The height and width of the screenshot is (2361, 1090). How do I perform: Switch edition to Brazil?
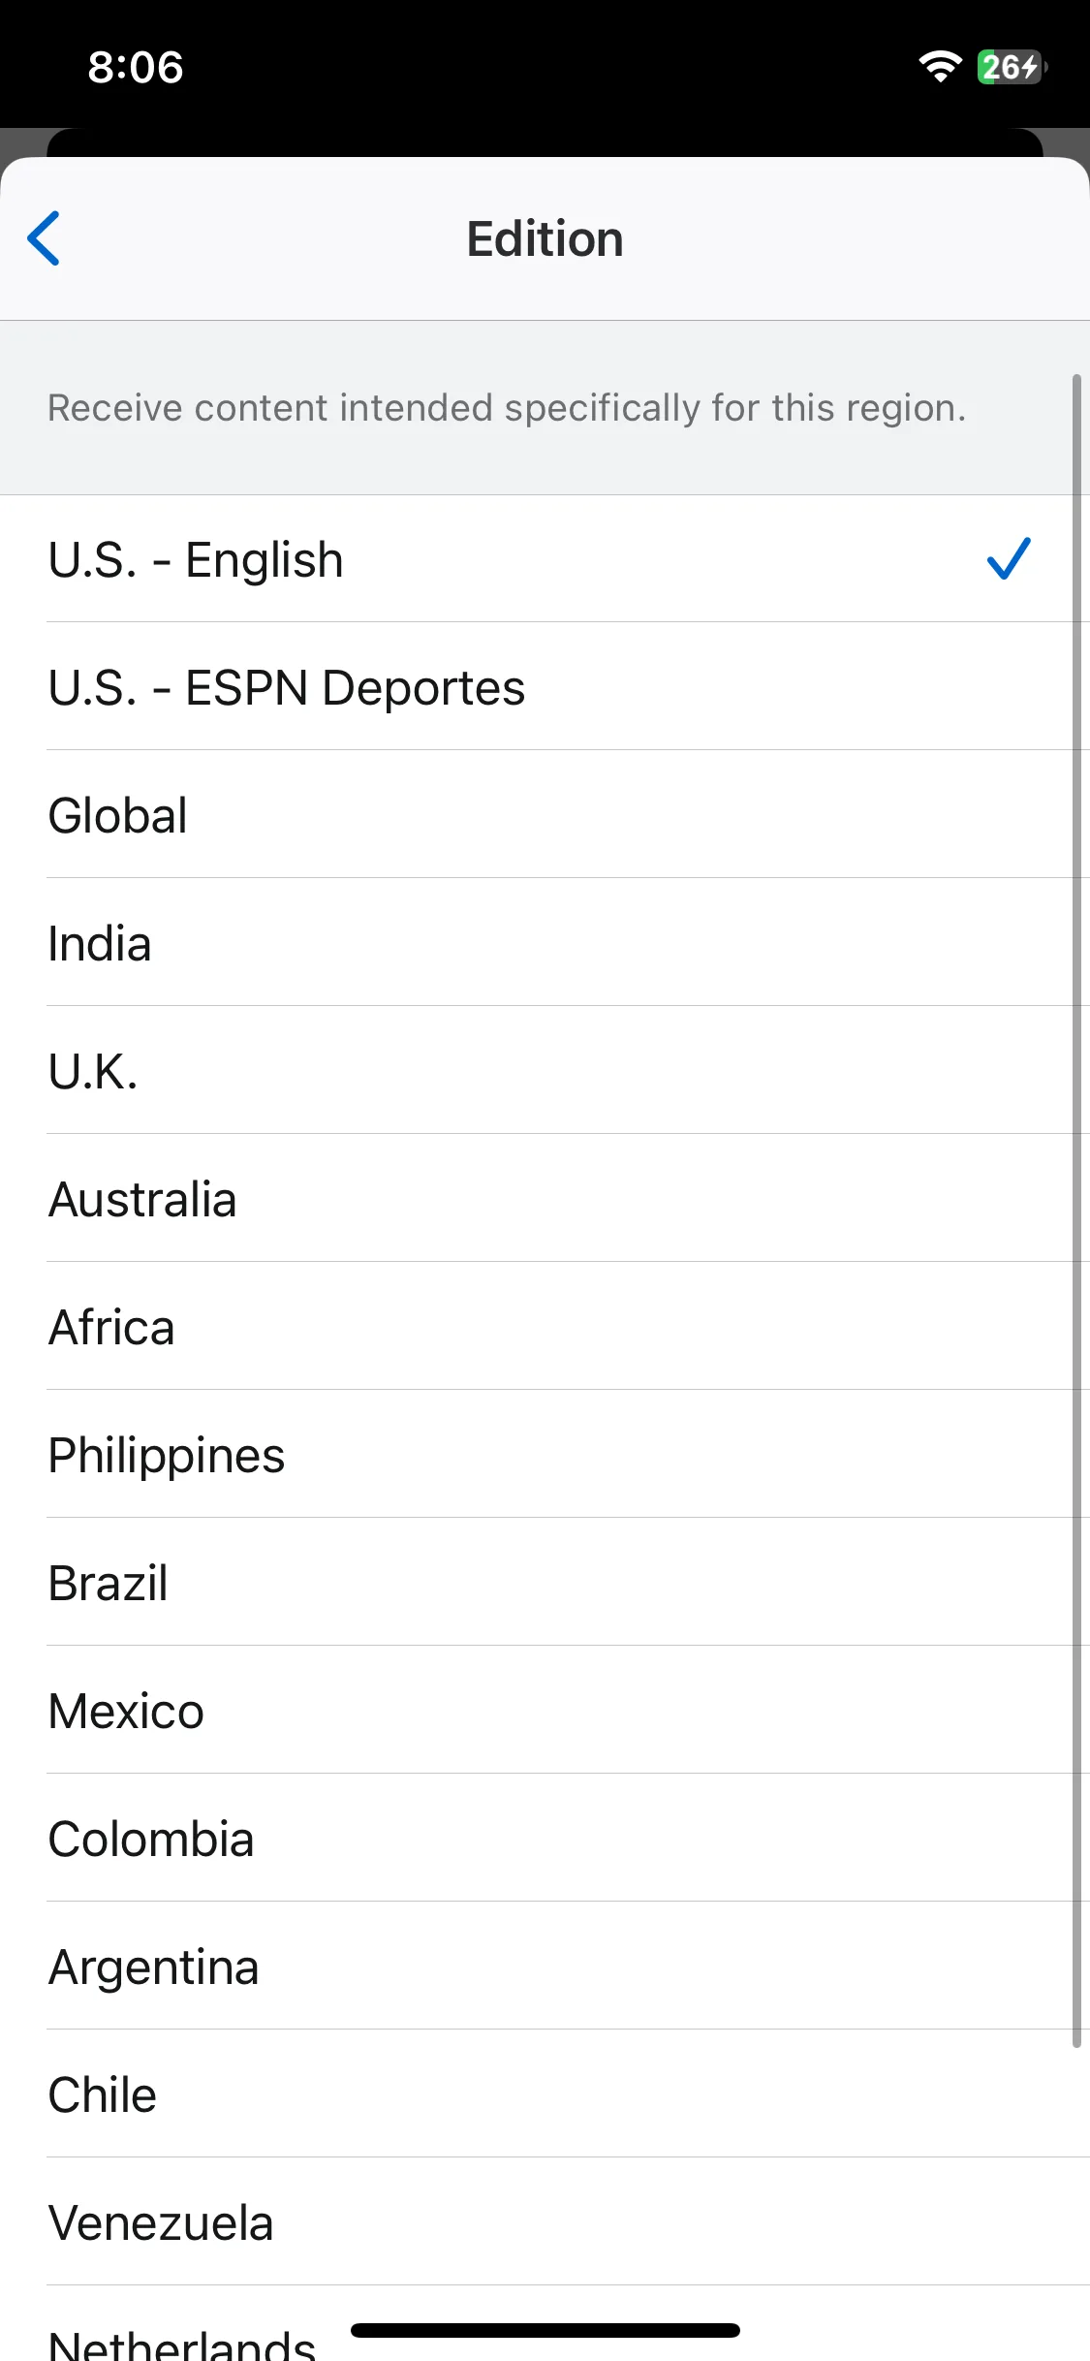pyautogui.click(x=545, y=1583)
